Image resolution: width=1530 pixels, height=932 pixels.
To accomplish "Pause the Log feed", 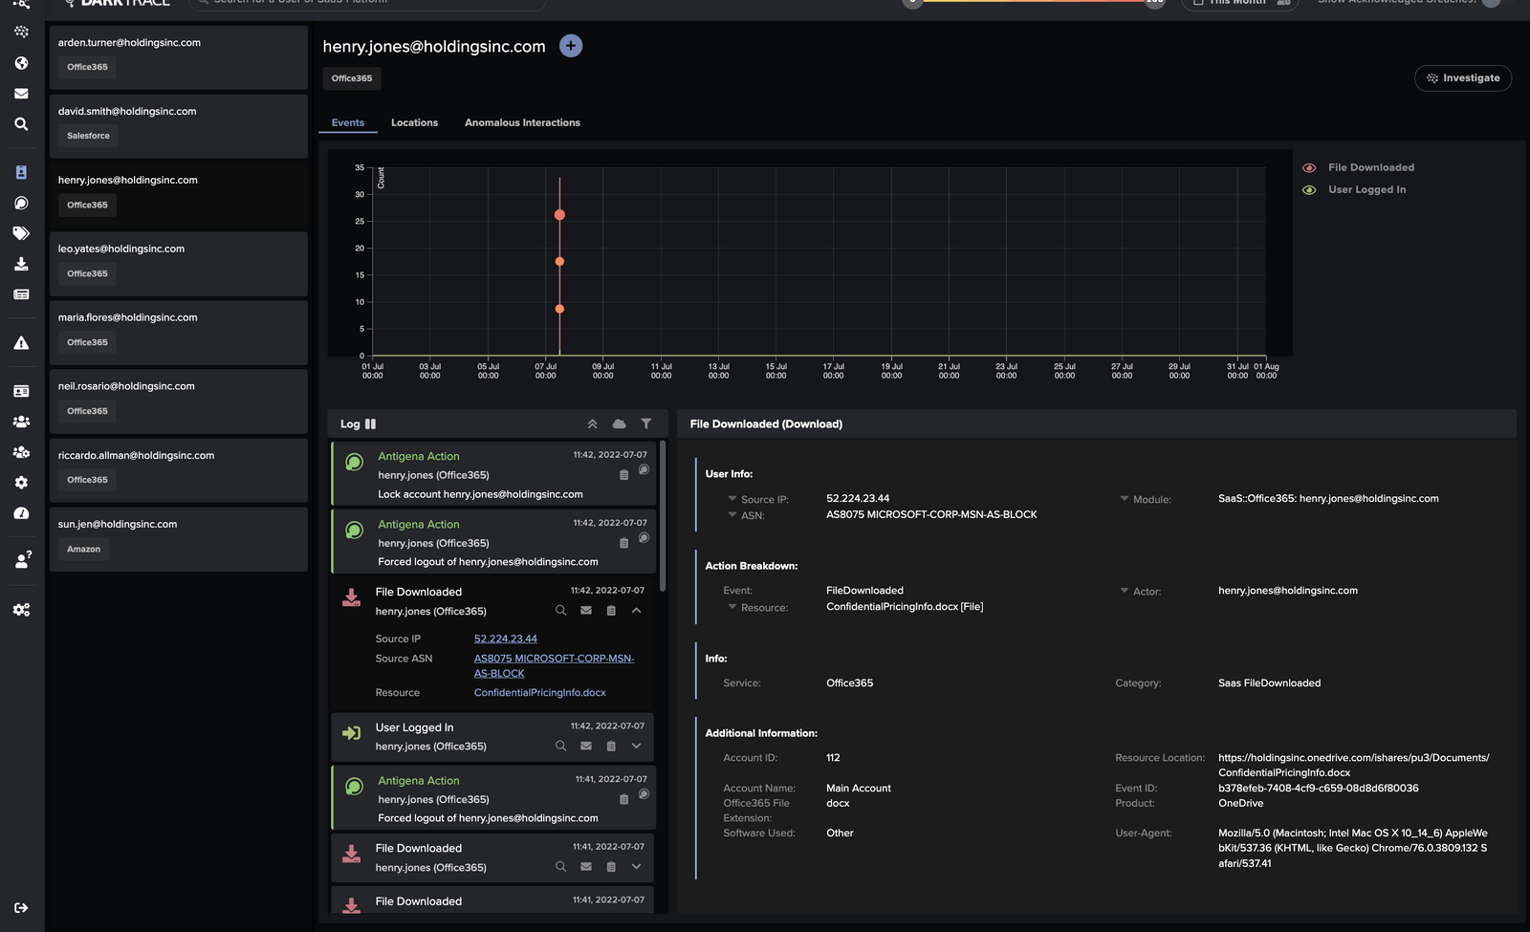I will [x=371, y=424].
